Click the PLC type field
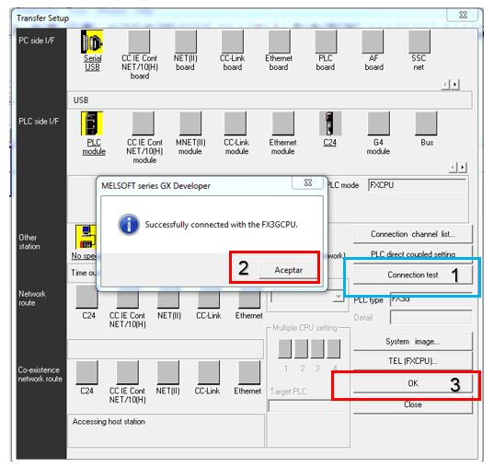 [431, 299]
